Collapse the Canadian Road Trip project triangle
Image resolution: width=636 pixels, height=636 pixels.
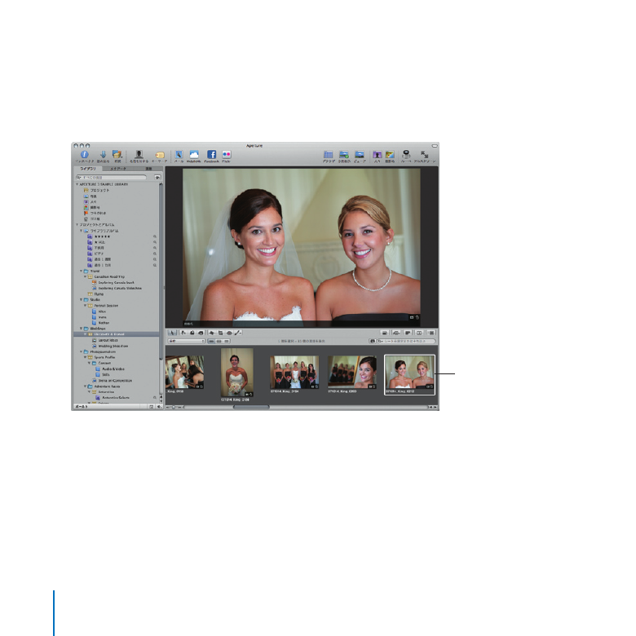(x=85, y=276)
